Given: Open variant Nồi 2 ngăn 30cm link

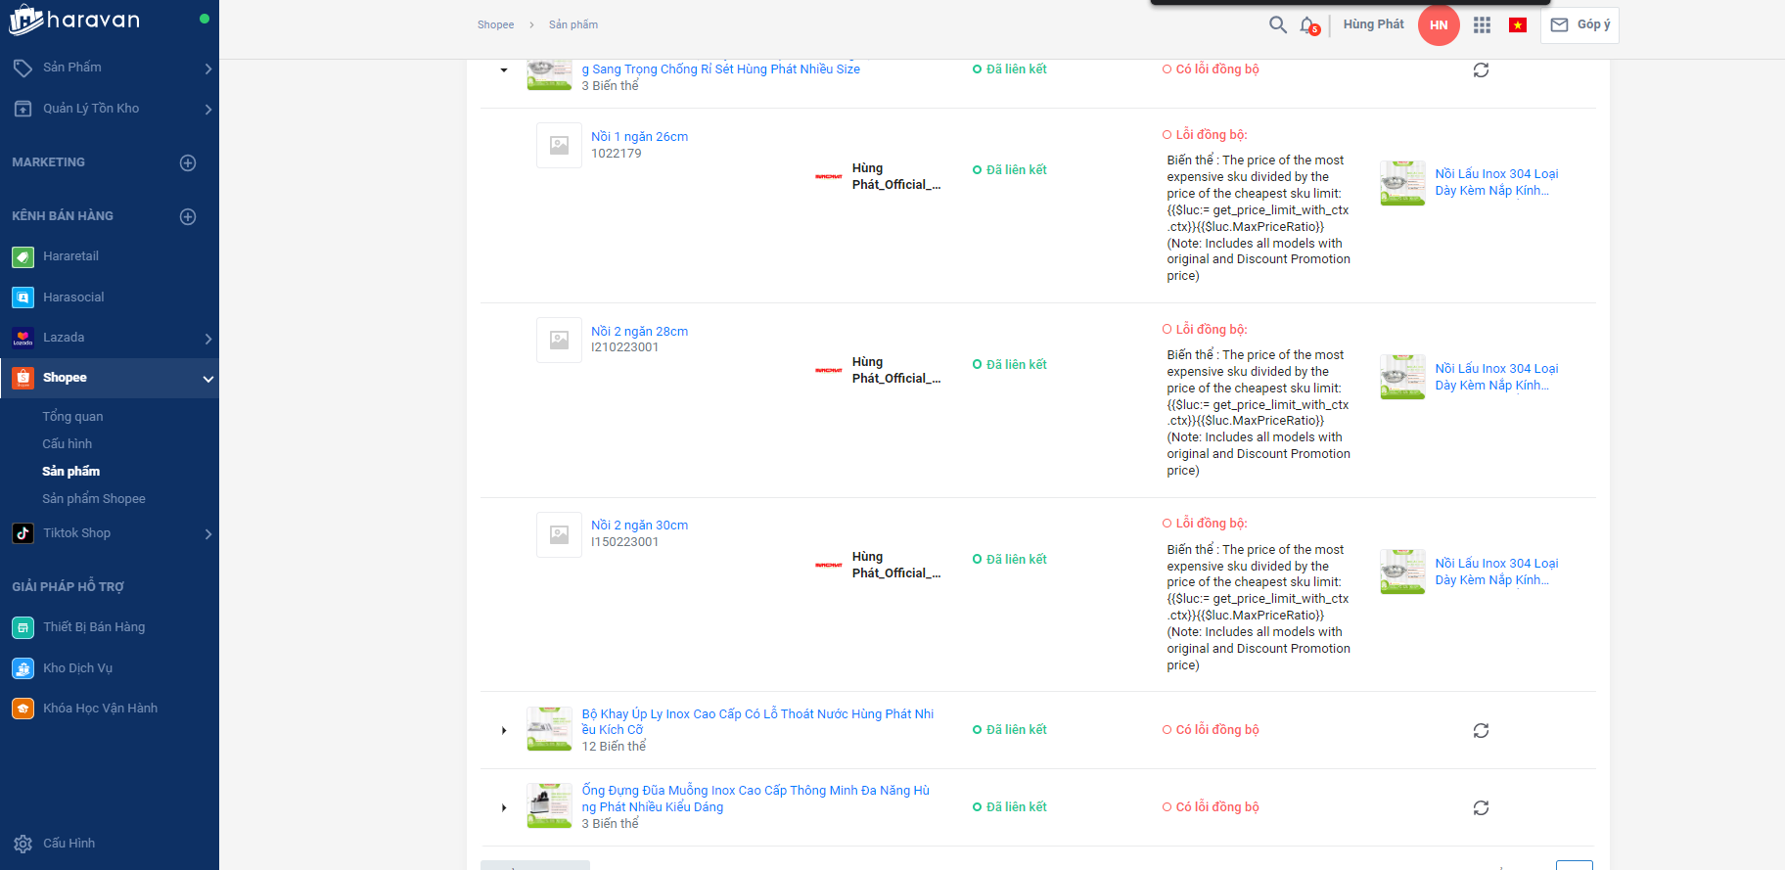Looking at the screenshot, I should [639, 526].
